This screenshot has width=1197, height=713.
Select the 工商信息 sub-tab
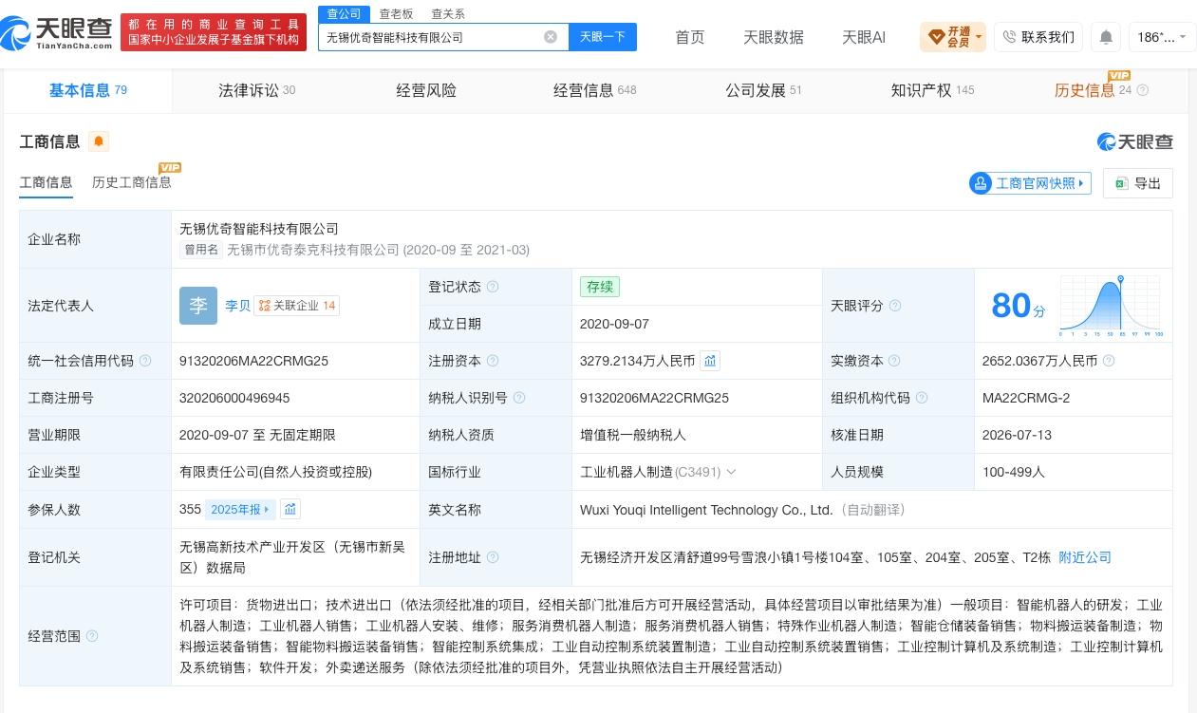coord(47,182)
